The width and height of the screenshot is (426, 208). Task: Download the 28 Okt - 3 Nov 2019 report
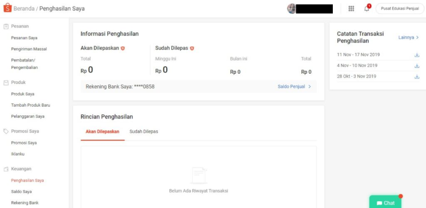tap(416, 77)
